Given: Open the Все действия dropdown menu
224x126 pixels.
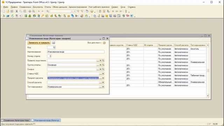Looking at the screenshot, I should 94,43.
